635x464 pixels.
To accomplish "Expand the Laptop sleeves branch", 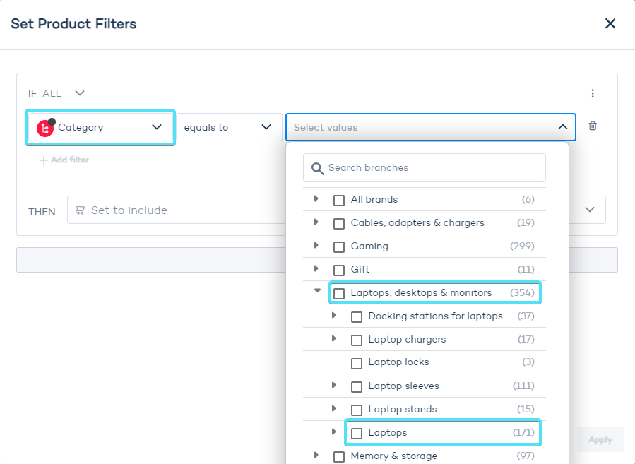I will click(334, 386).
